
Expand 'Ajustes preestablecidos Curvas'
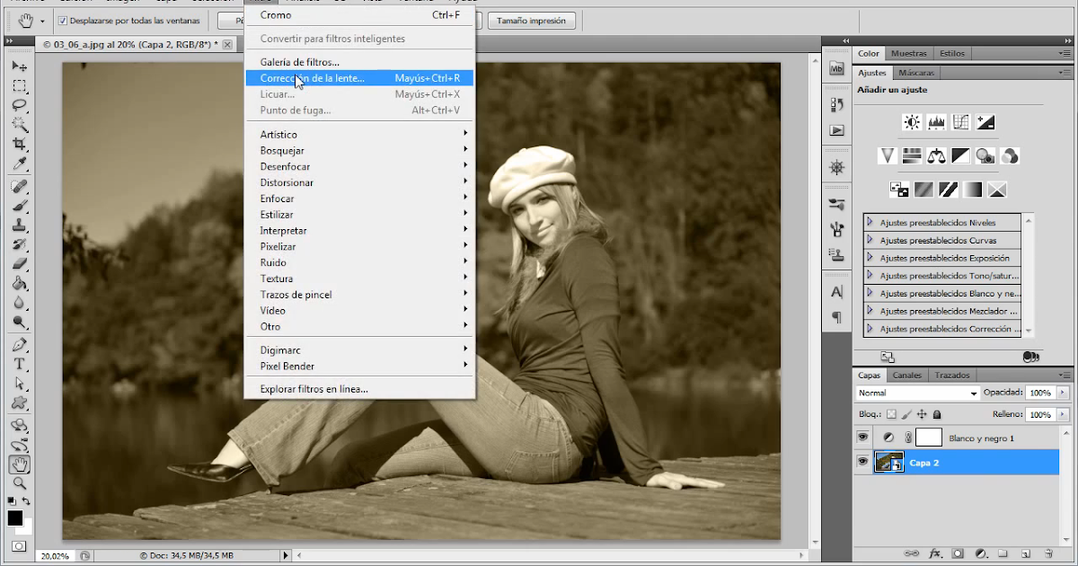coord(870,240)
